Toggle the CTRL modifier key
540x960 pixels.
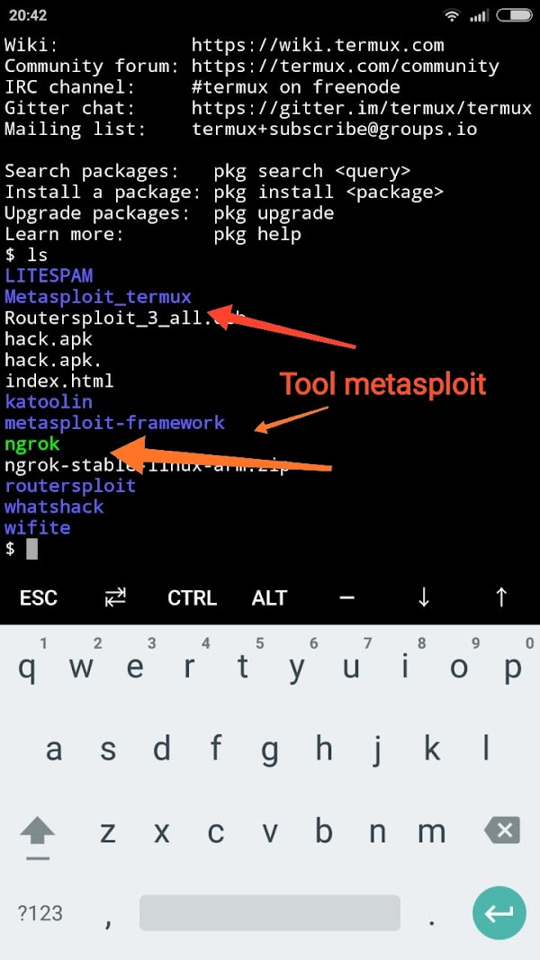click(x=193, y=597)
